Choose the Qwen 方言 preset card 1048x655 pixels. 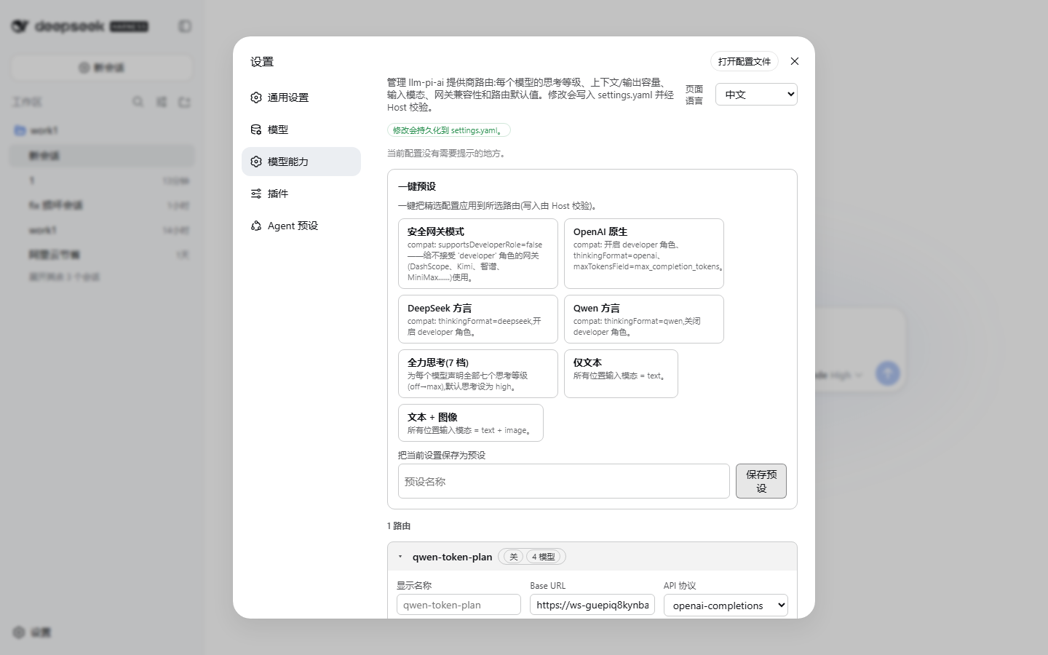click(644, 319)
